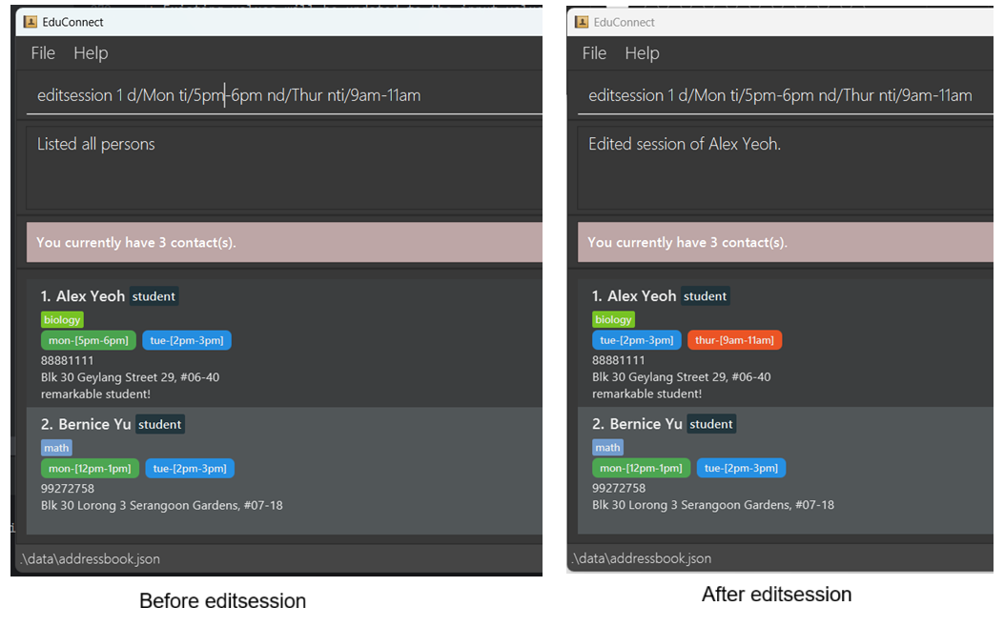This screenshot has width=1004, height=627.
Task: Select Bernice Yu name in right window
Action: [x=646, y=424]
